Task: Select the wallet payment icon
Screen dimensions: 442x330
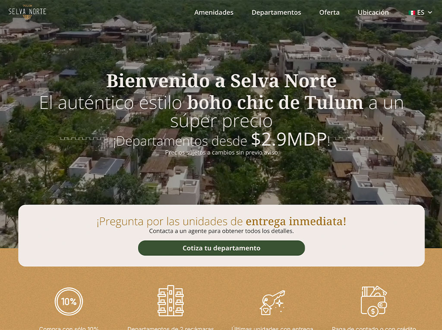Action: point(374,301)
